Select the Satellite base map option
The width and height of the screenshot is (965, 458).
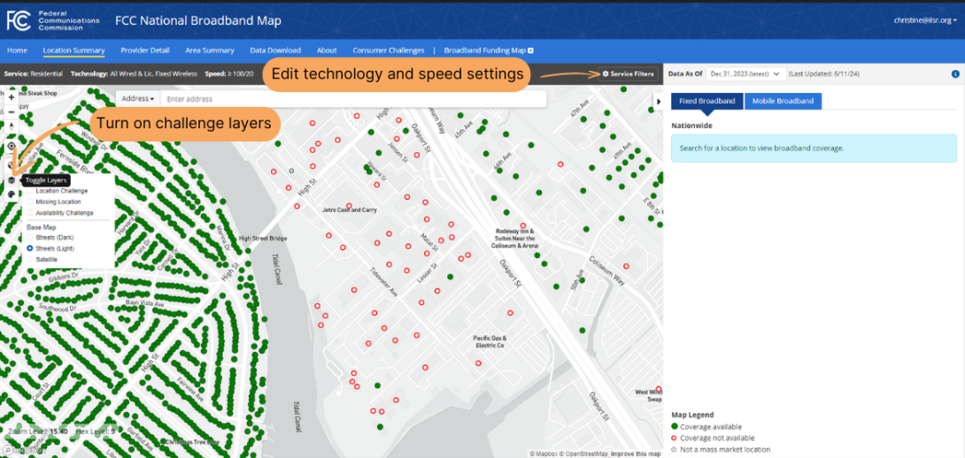pos(30,260)
